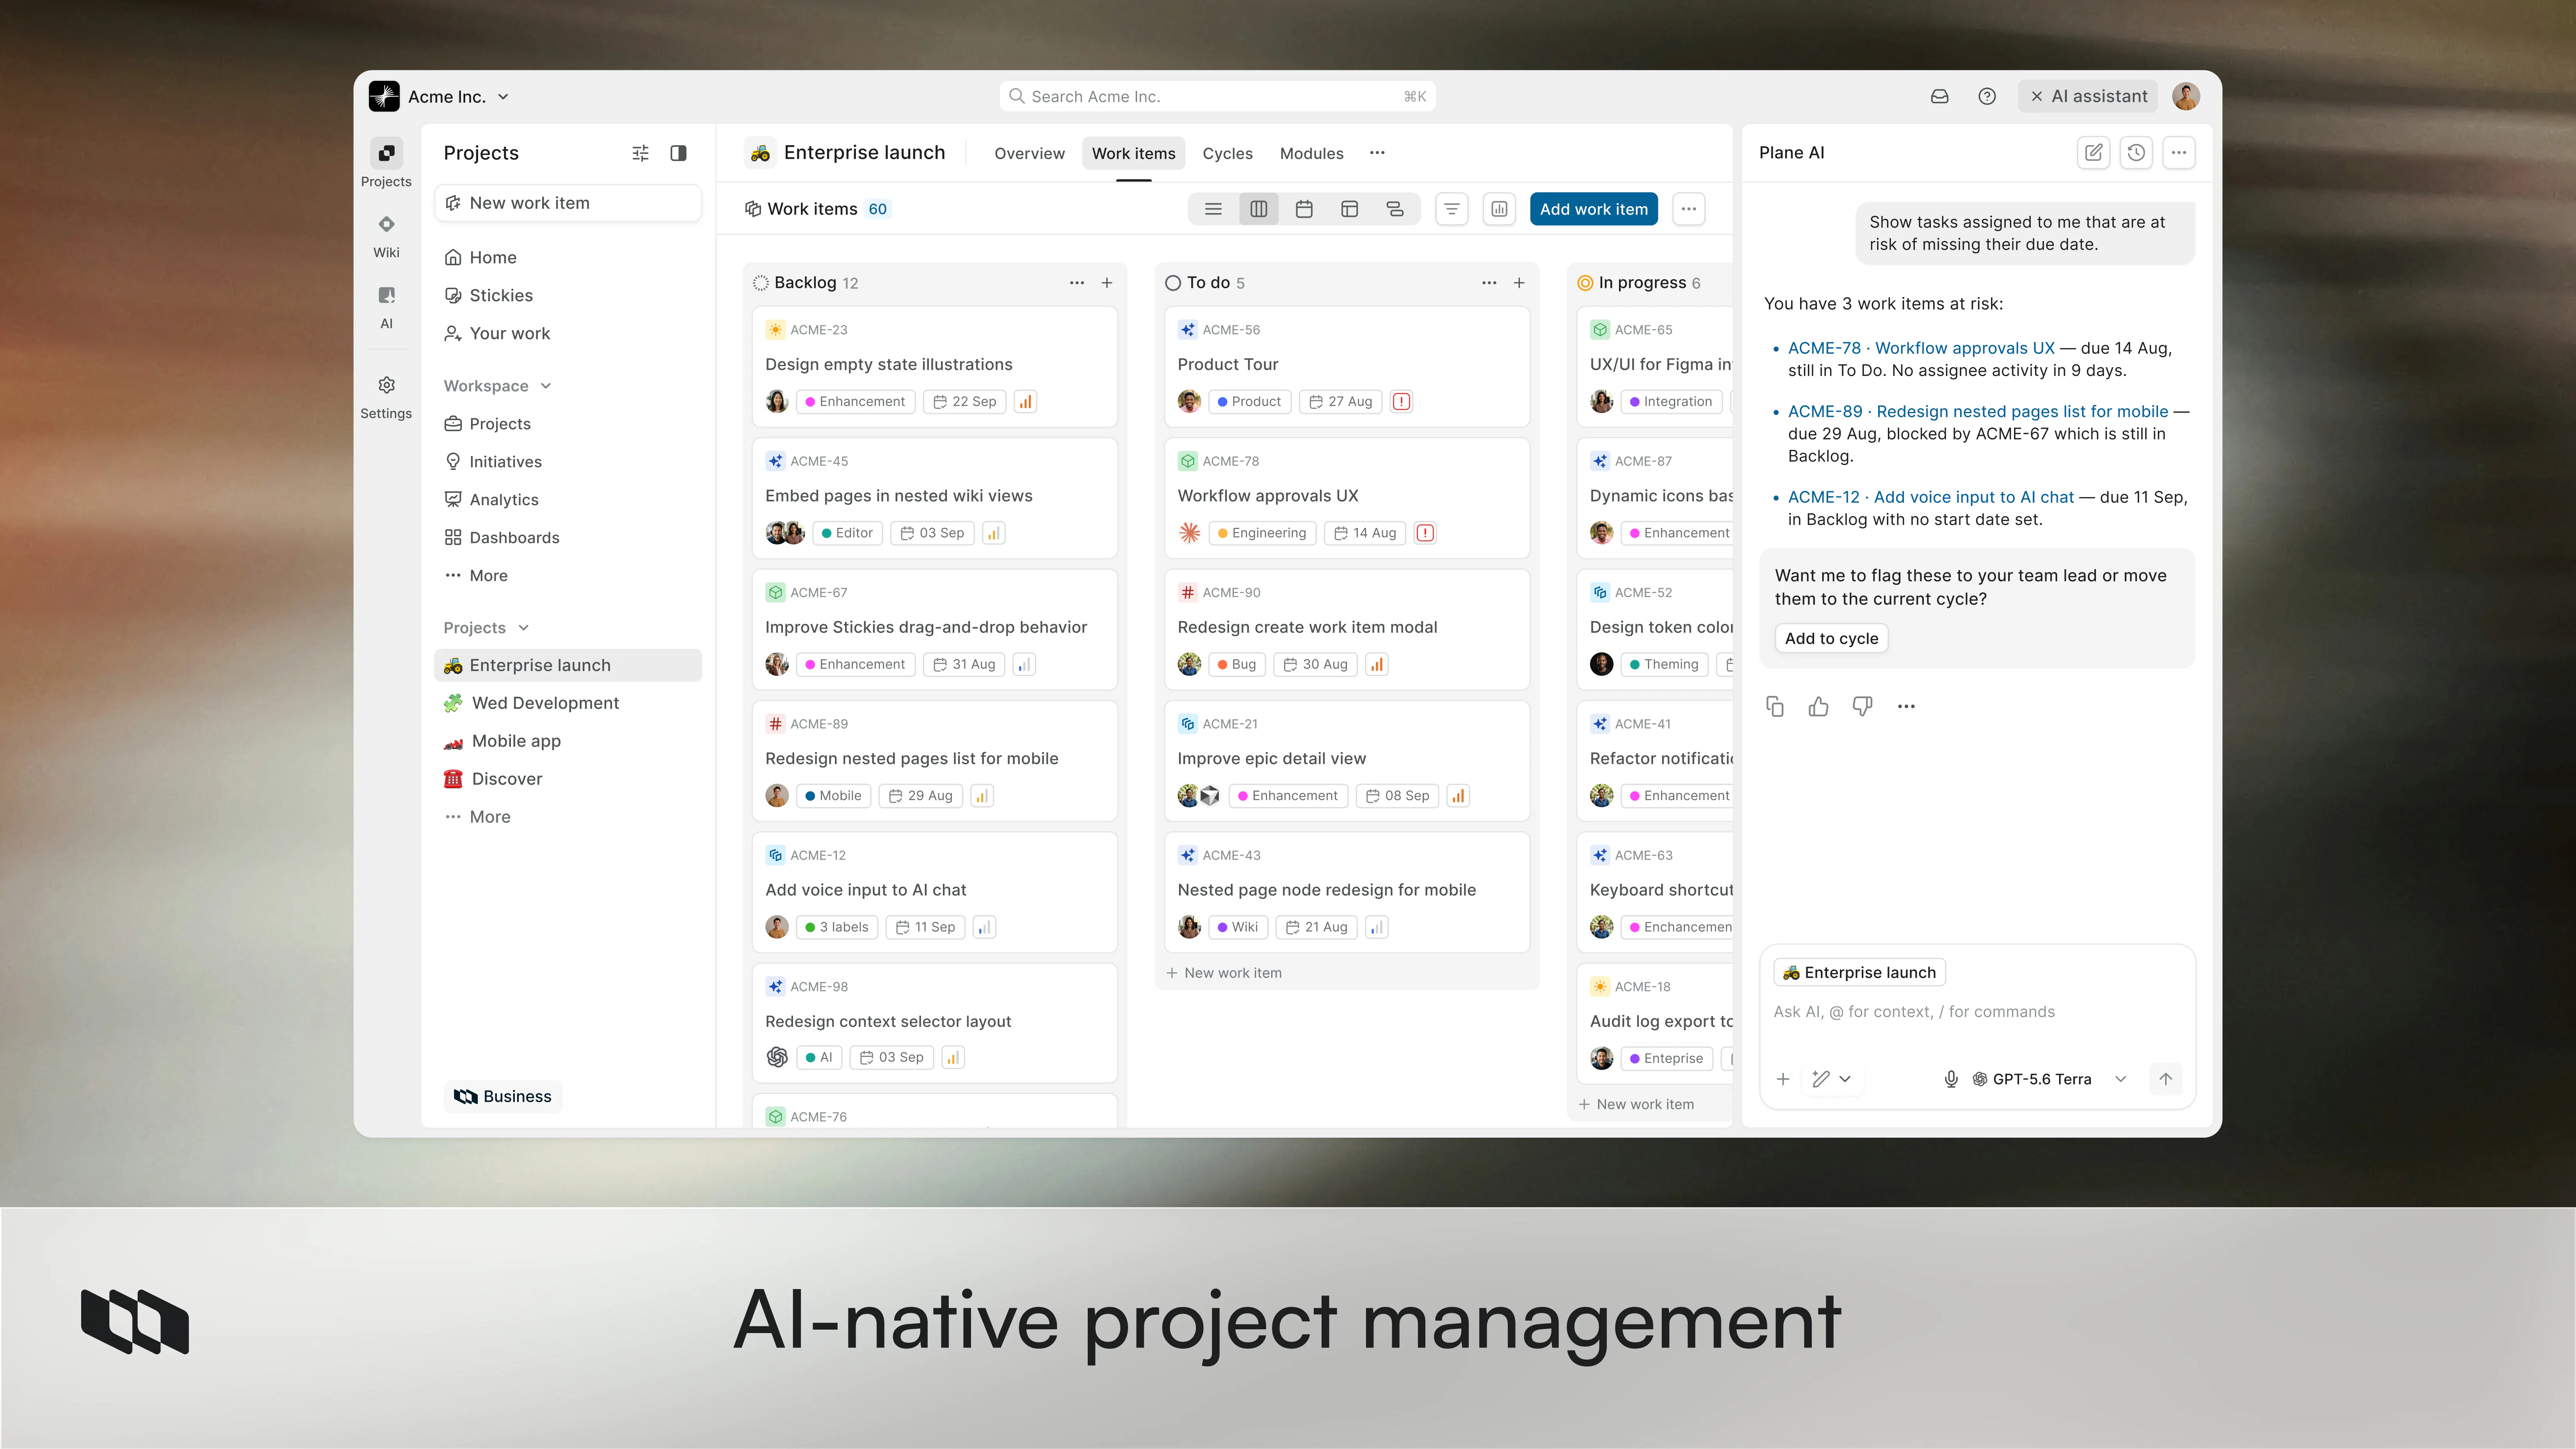
Task: Click the Business plan badge
Action: tap(503, 1096)
